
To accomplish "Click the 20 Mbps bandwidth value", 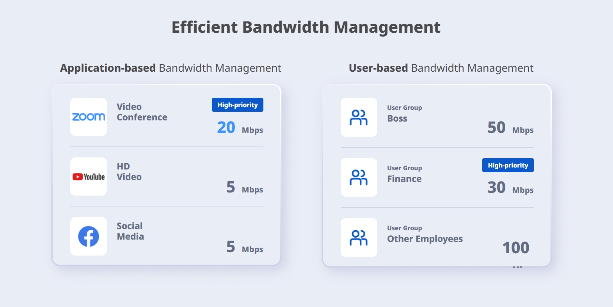I will click(240, 128).
